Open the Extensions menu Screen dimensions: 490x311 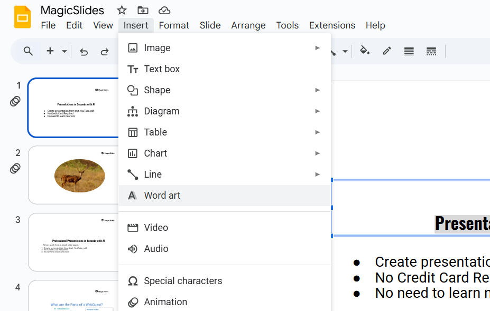coord(332,25)
